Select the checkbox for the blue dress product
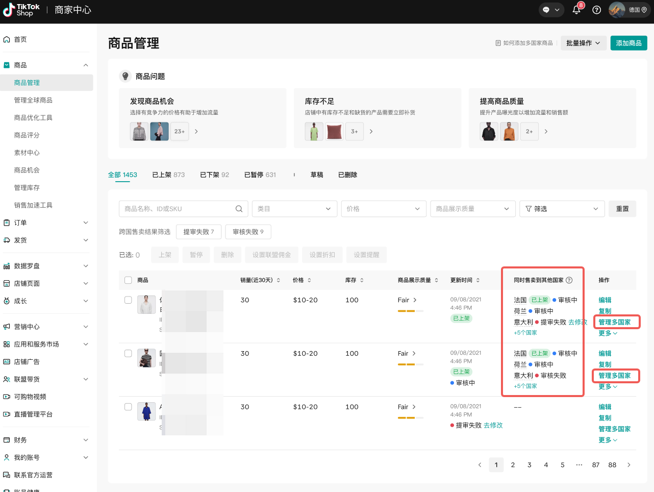Viewport: 654px width, 492px height. [x=128, y=407]
